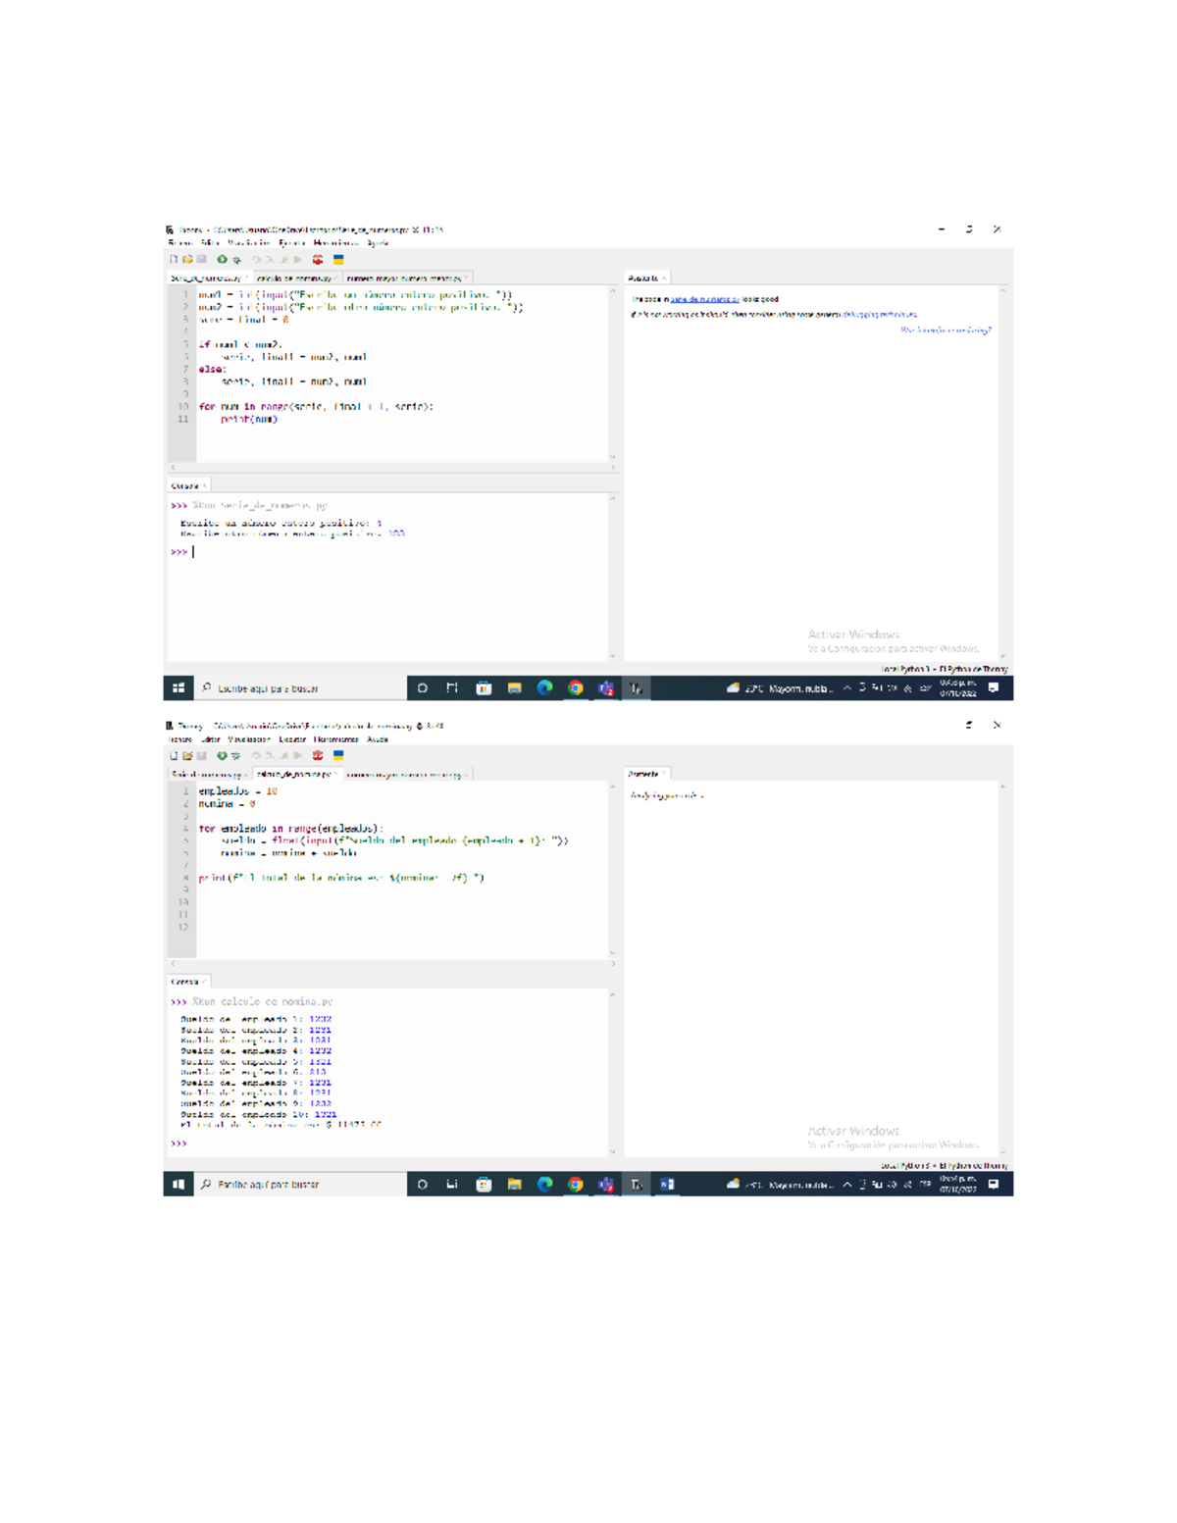Collapse the Consola panel with its chevron
The width and height of the screenshot is (1177, 1523).
(204, 483)
